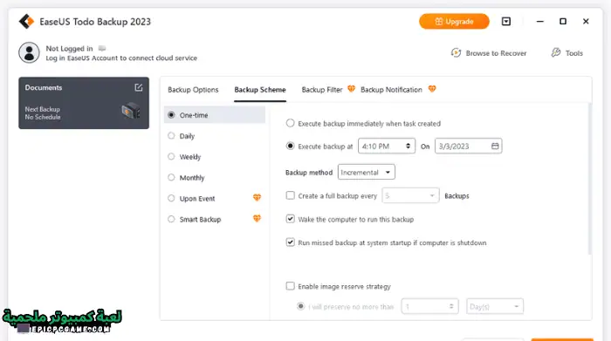Click the 3/3/2023 date field
Screen dimensions: 611x341
pos(469,146)
